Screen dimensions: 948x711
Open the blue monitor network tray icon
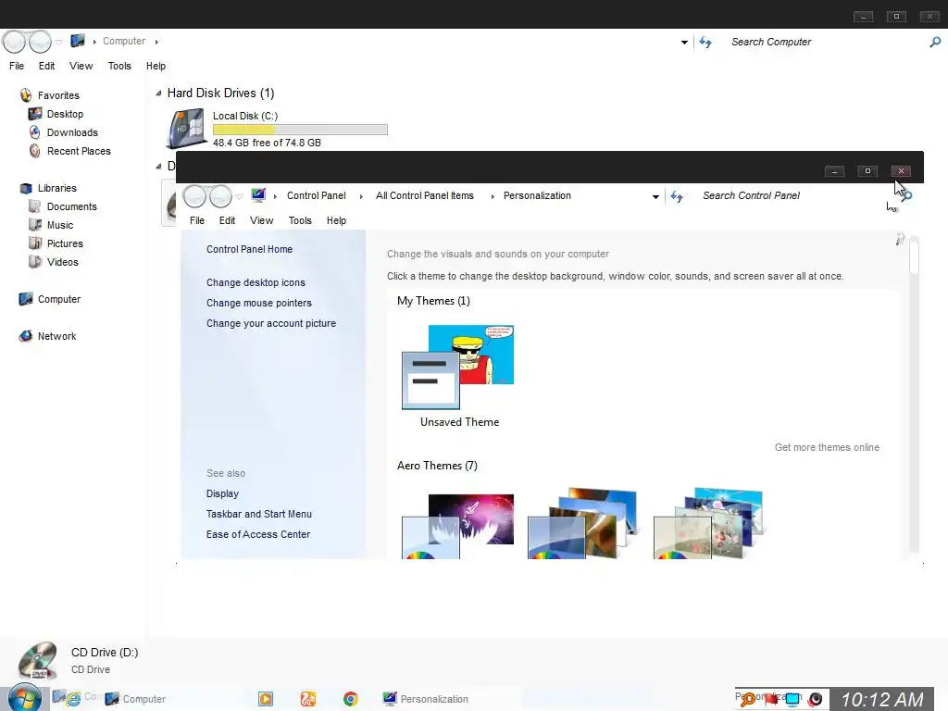pyautogui.click(x=792, y=700)
